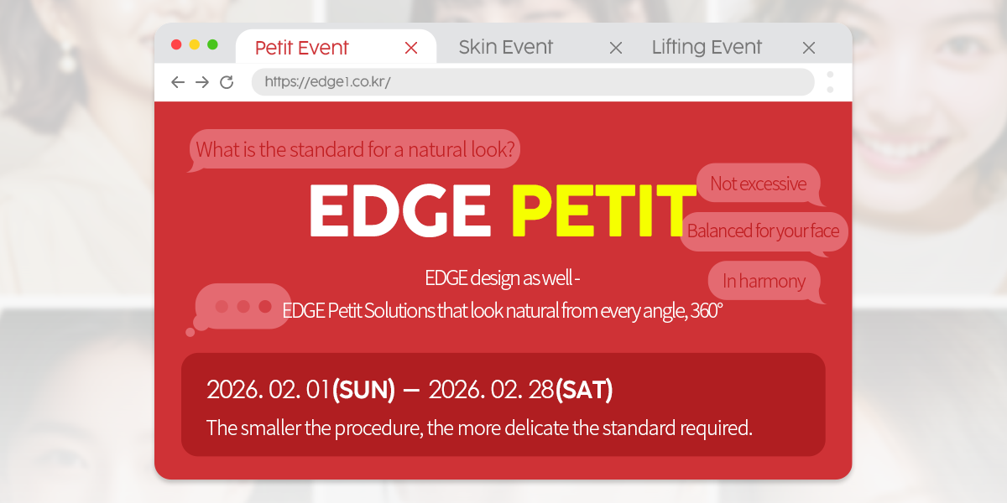The width and height of the screenshot is (1007, 503).
Task: Click the "In harmony" speech bubble
Action: tap(764, 282)
